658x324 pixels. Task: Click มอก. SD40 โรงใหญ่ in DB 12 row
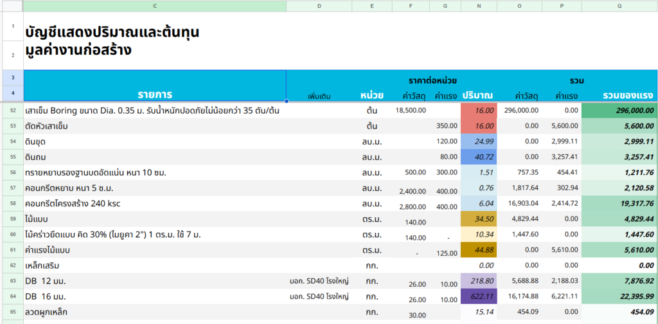coord(319,281)
